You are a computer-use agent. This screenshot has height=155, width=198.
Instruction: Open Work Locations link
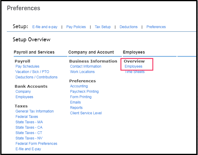pos(82,72)
